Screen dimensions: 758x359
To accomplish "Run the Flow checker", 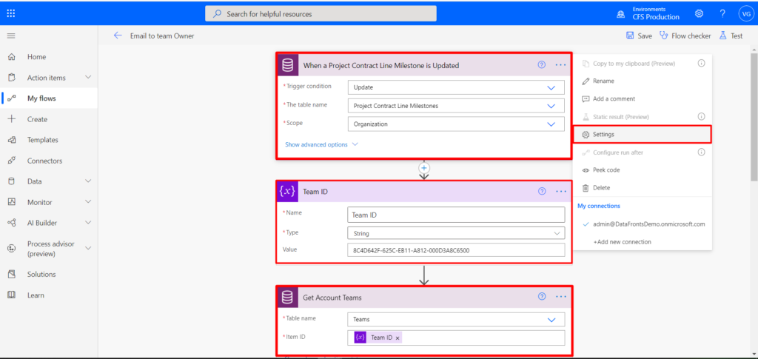I will 685,36.
